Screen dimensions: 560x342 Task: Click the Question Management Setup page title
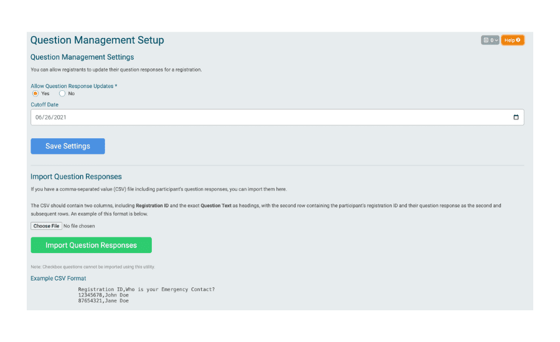pyautogui.click(x=97, y=40)
